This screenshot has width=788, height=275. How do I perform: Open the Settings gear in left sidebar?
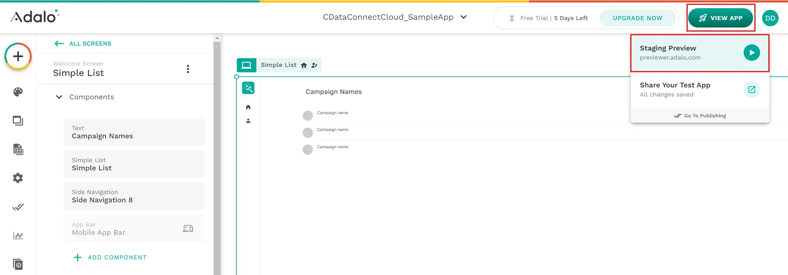pyautogui.click(x=18, y=178)
